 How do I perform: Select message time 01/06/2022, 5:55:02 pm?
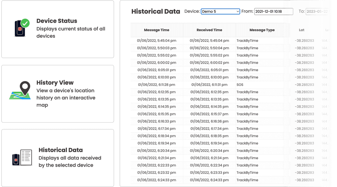(157, 55)
